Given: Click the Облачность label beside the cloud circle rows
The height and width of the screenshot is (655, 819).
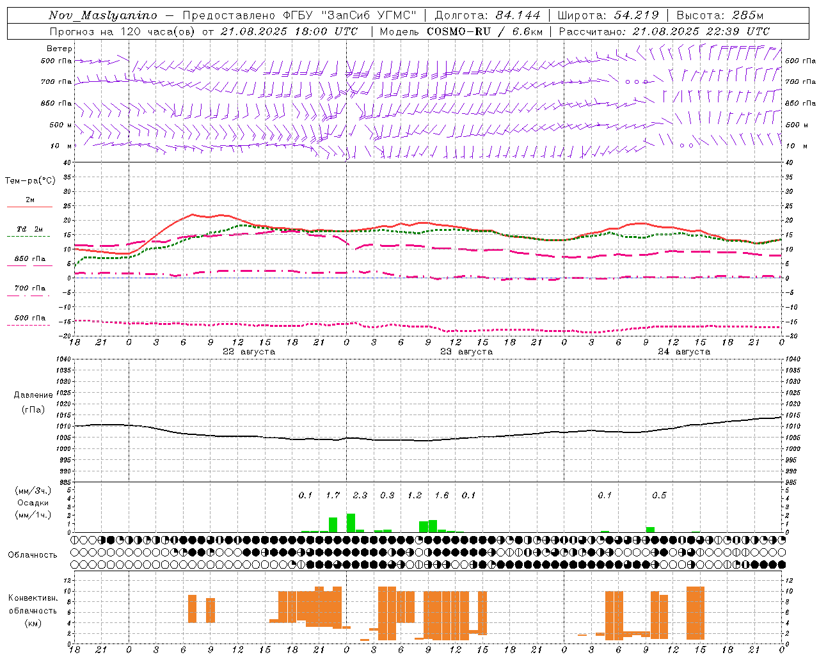Looking at the screenshot, I should (x=33, y=555).
